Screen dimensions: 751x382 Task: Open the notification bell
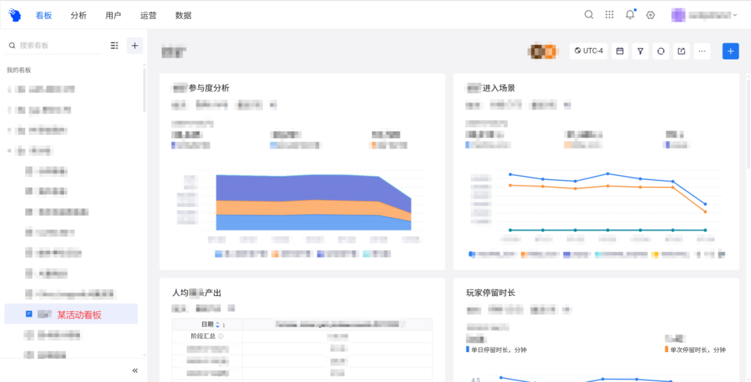tap(630, 15)
